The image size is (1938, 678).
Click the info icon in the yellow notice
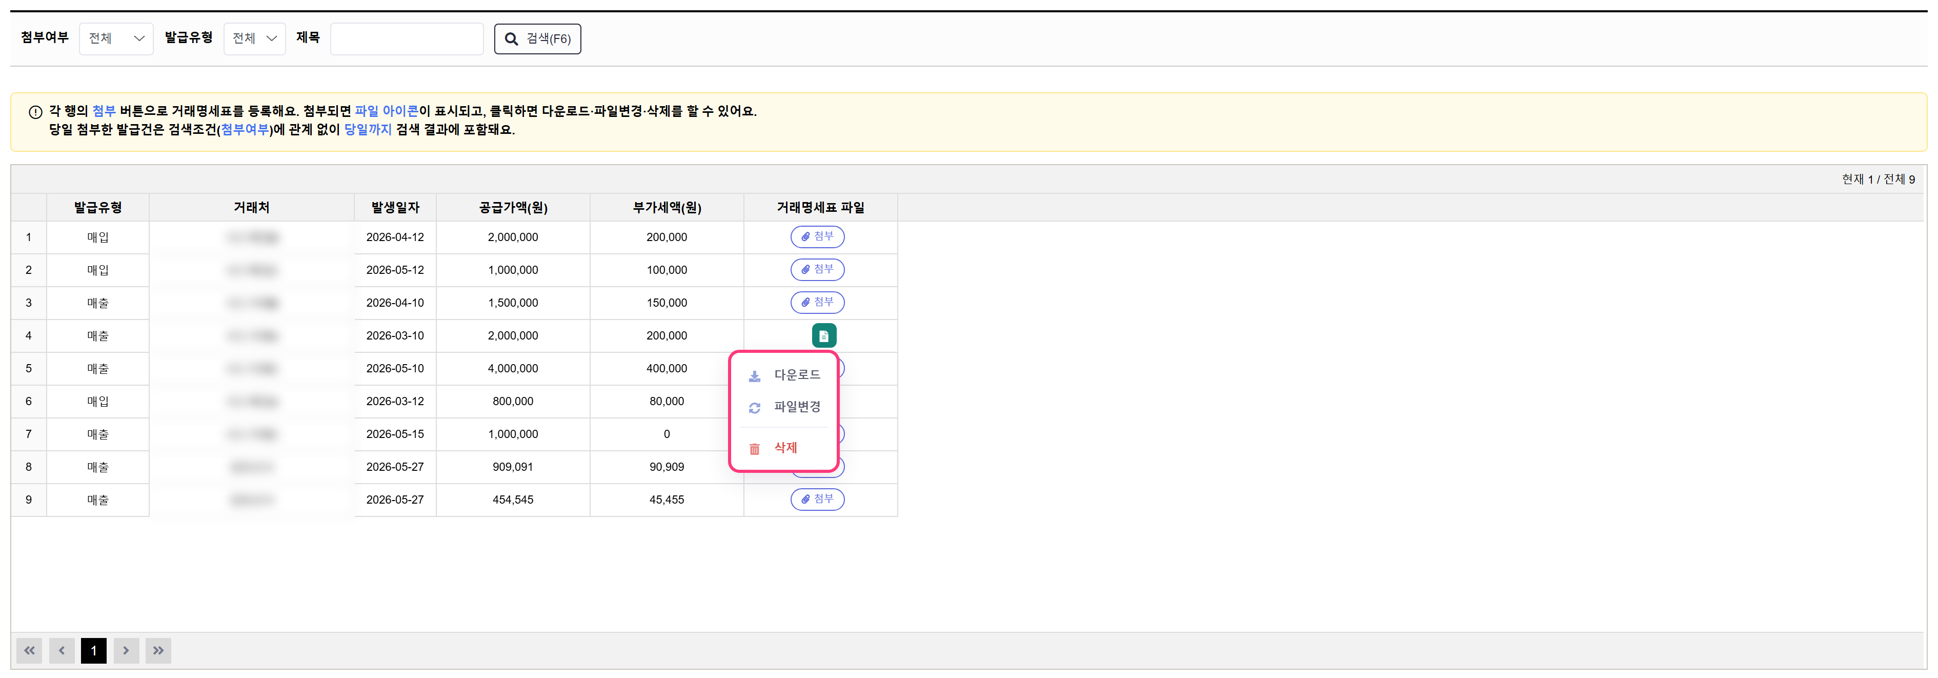[35, 112]
